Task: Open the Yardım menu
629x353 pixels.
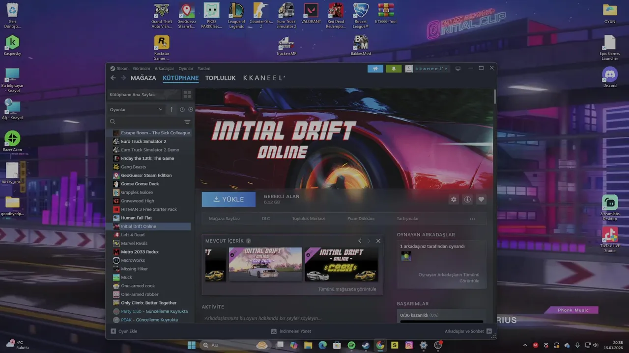Action: point(204,69)
